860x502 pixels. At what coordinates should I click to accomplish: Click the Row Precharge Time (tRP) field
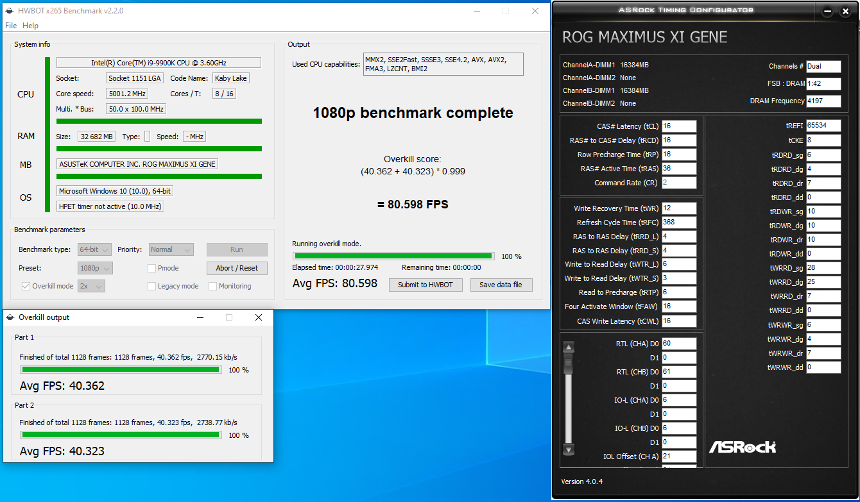(679, 155)
